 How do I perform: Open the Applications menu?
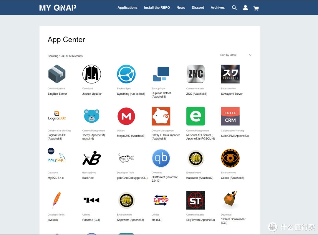click(127, 7)
